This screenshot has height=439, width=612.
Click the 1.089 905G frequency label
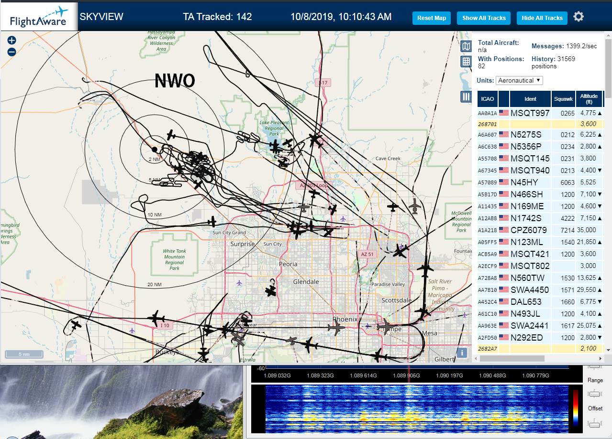(x=406, y=376)
